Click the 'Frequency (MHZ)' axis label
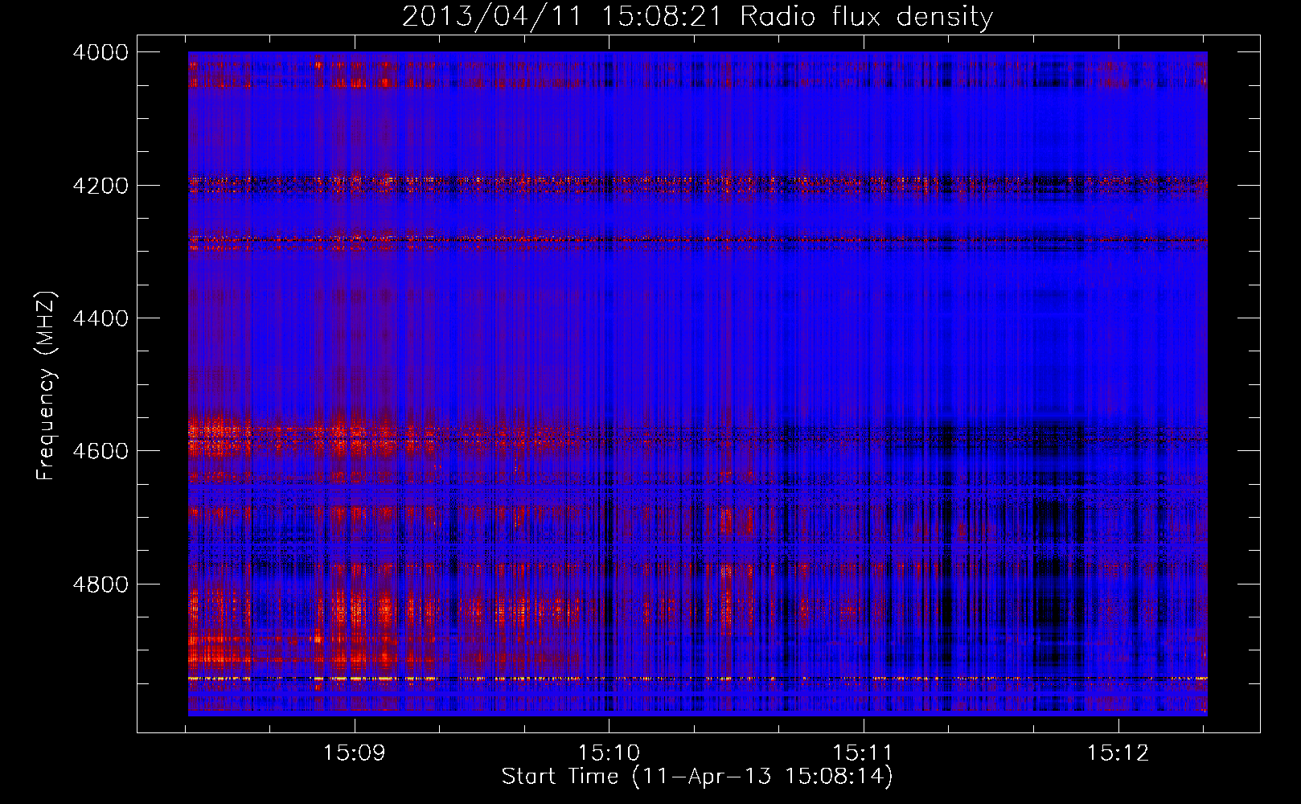 tap(46, 386)
